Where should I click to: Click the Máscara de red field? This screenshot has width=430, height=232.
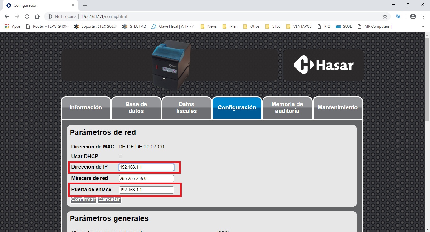(146, 178)
